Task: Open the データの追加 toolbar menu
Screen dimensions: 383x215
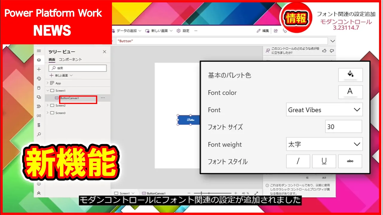Action: click(127, 30)
